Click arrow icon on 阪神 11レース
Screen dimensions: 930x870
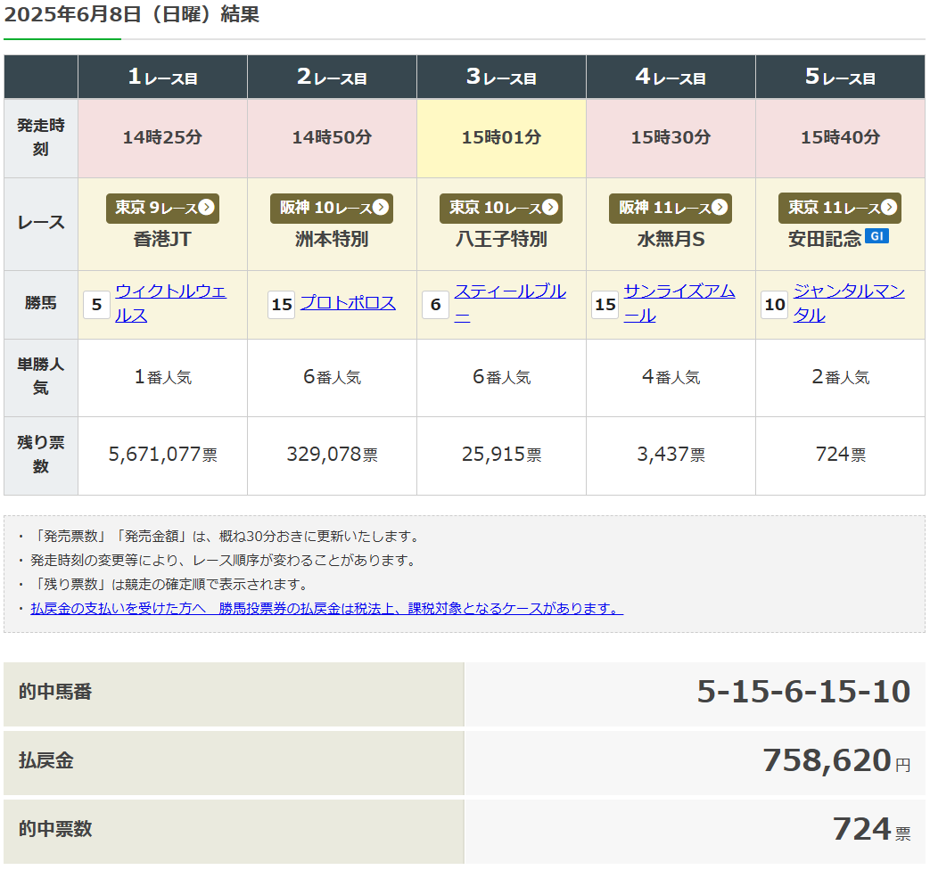coord(720,207)
